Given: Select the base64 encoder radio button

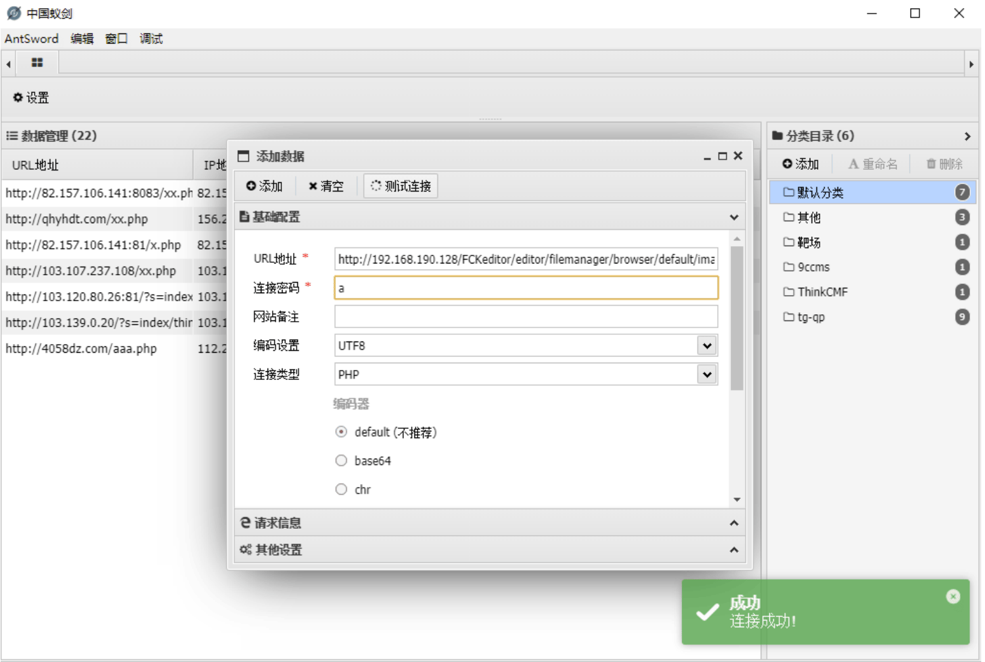Looking at the screenshot, I should tap(341, 461).
